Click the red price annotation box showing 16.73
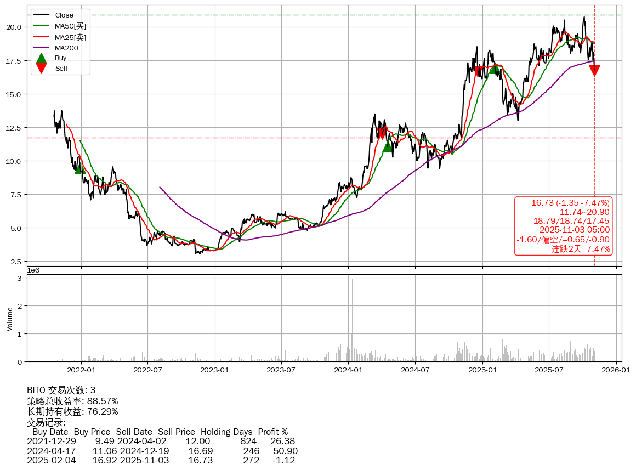The image size is (636, 470). 563,226
